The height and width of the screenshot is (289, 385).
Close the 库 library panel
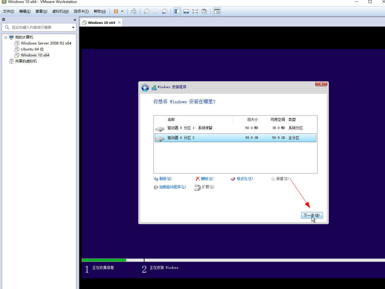point(75,20)
